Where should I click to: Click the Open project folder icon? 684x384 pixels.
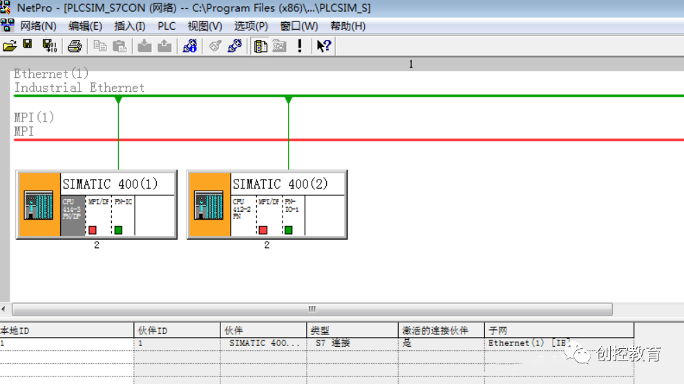(x=10, y=46)
